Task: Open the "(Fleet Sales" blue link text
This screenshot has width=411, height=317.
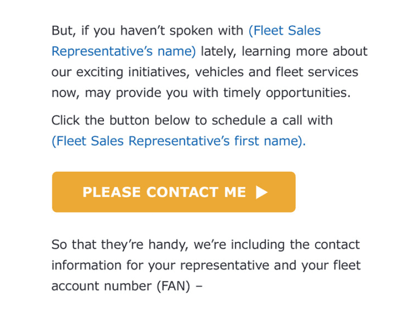Action: click(x=285, y=30)
